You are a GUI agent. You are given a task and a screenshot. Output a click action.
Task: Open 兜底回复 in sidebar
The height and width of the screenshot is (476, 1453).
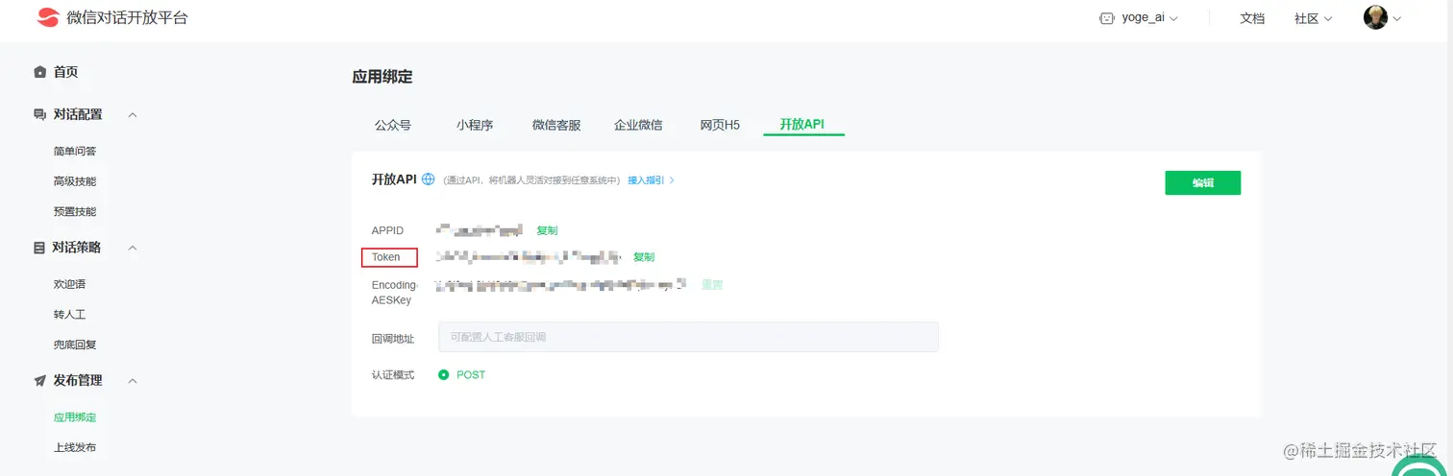click(x=75, y=345)
